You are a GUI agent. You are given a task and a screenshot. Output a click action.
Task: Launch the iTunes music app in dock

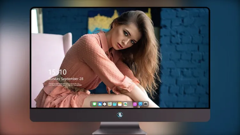pos(135,104)
